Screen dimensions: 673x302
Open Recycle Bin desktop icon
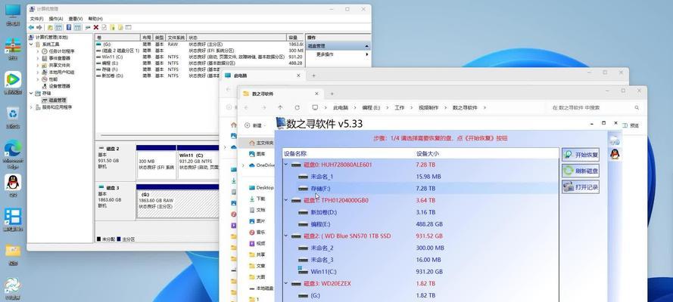tap(13, 117)
